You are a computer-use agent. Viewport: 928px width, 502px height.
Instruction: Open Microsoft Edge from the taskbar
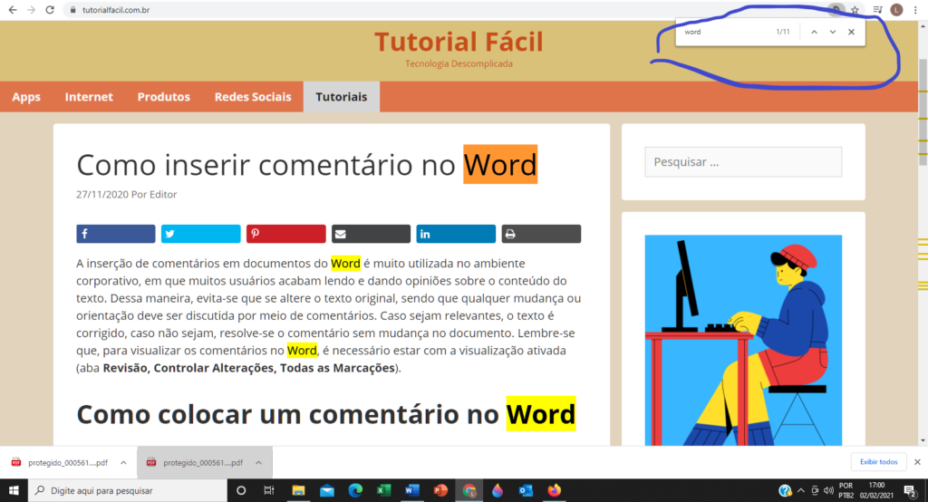[x=355, y=490]
